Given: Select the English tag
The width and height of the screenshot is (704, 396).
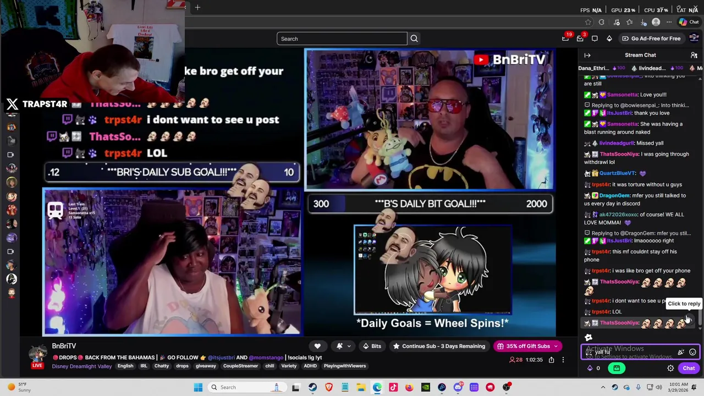Looking at the screenshot, I should point(125,366).
